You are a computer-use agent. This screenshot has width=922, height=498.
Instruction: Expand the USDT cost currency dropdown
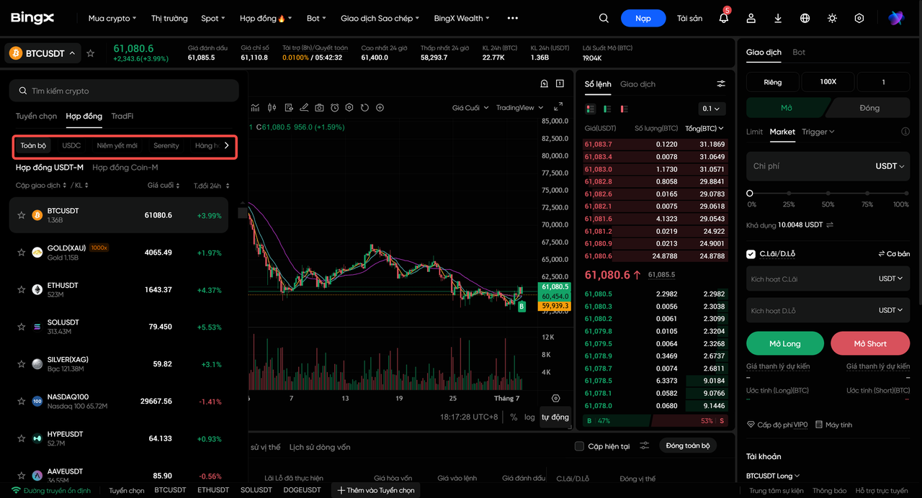pyautogui.click(x=890, y=166)
